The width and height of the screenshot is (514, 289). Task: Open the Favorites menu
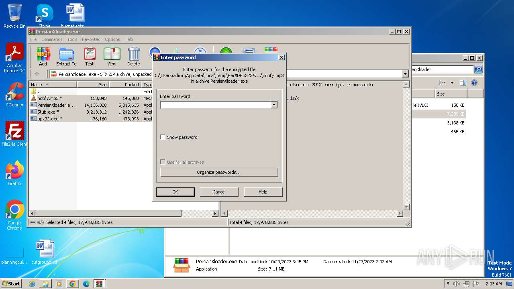91,39
